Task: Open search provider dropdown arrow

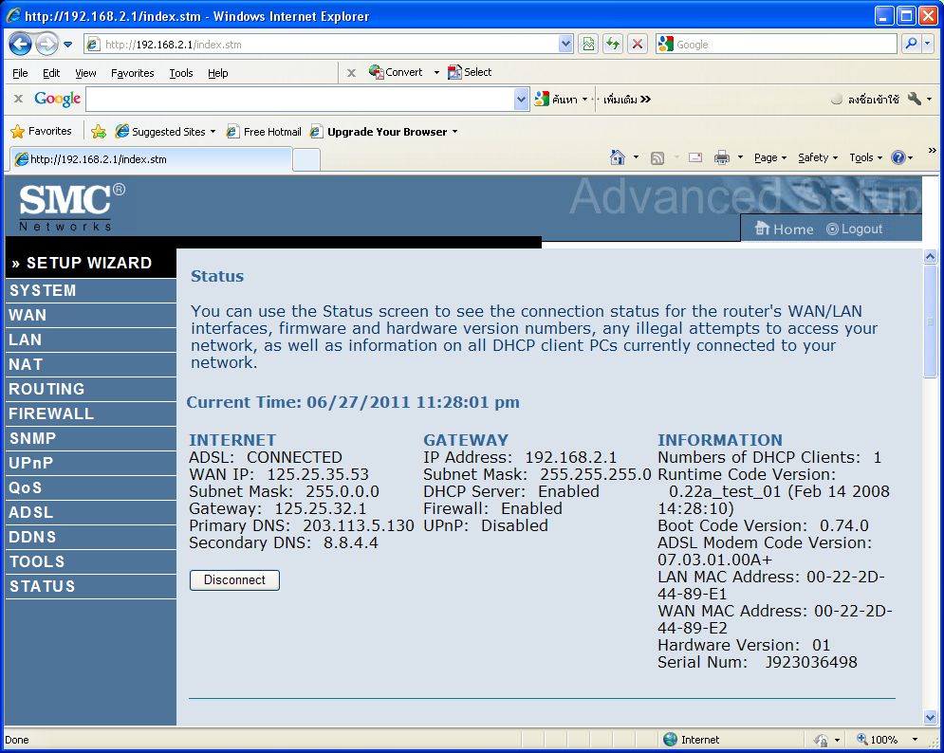Action: (x=928, y=44)
